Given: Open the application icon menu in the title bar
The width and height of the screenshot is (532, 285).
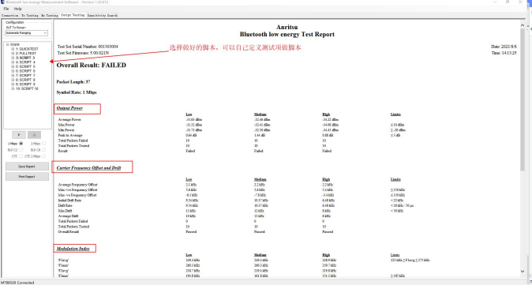Looking at the screenshot, I should (x=2, y=2).
